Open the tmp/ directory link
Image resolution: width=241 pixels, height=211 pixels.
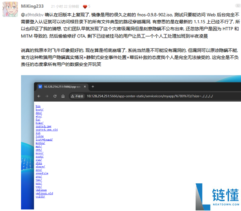pos(39,180)
